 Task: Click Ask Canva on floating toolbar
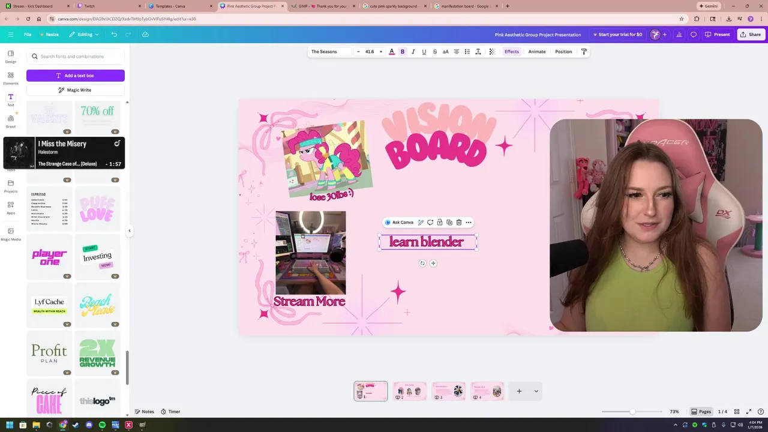click(x=400, y=223)
